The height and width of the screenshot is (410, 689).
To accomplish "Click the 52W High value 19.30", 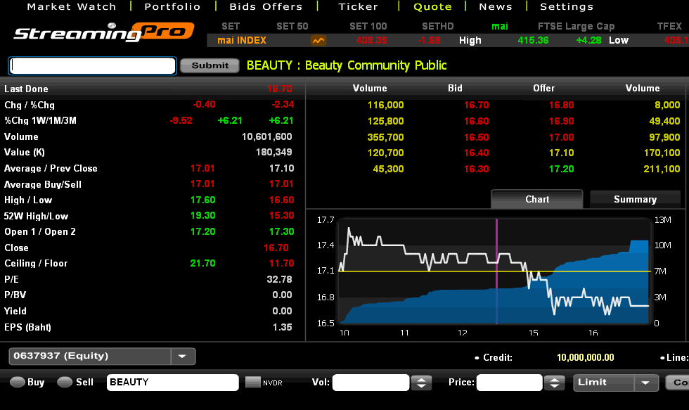I will tap(202, 215).
